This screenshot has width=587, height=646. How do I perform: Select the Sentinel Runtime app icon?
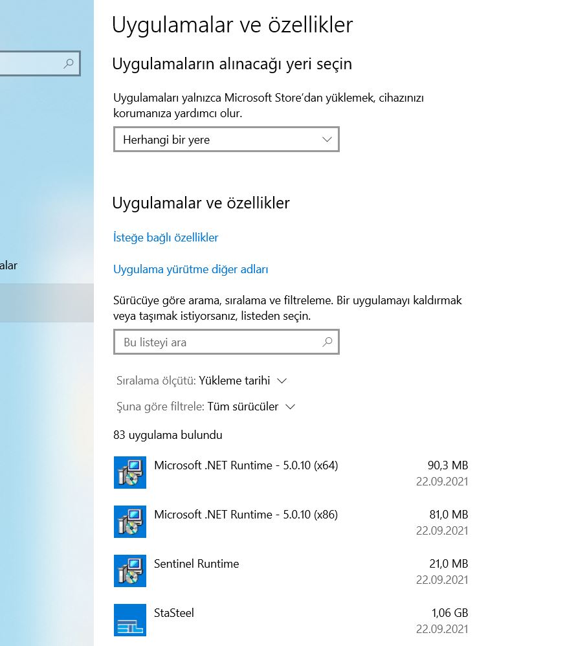[129, 571]
